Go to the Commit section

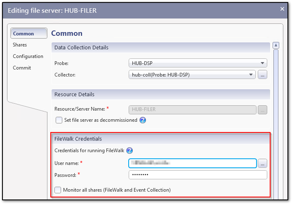(22, 68)
